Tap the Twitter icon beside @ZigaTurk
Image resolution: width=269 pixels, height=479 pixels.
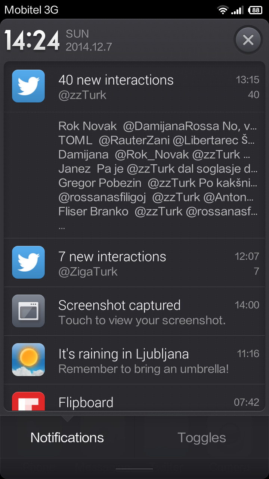coord(28,262)
